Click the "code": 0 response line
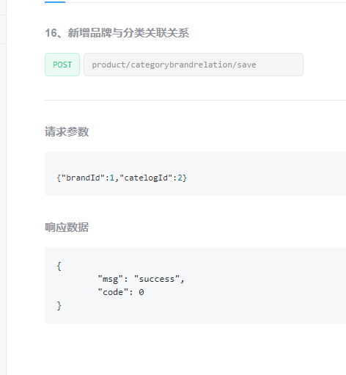The height and width of the screenshot is (375, 346). 121,292
